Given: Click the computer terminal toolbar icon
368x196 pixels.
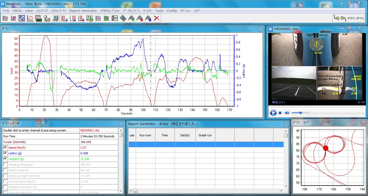Looking at the screenshot, I should coord(55,18).
